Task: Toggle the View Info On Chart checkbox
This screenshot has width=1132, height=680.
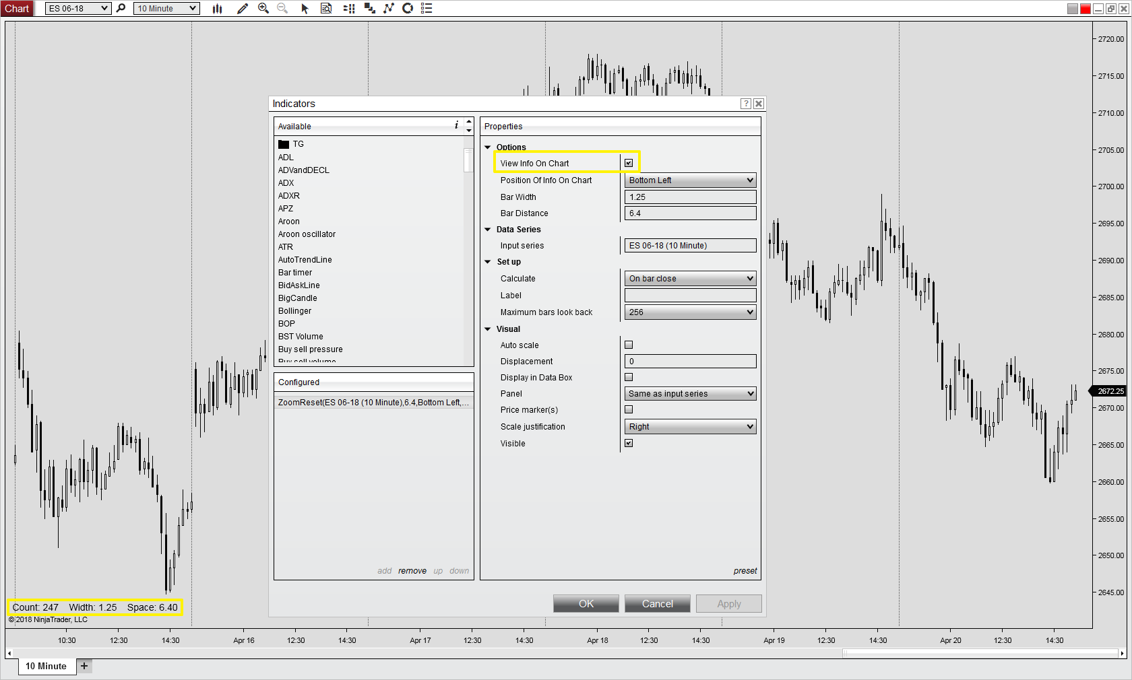Action: (x=629, y=163)
